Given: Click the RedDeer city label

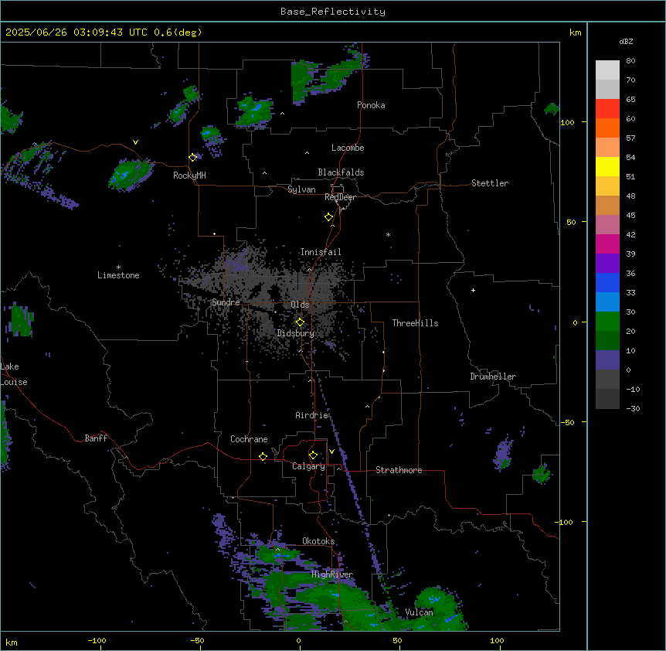Looking at the screenshot, I should (x=341, y=197).
